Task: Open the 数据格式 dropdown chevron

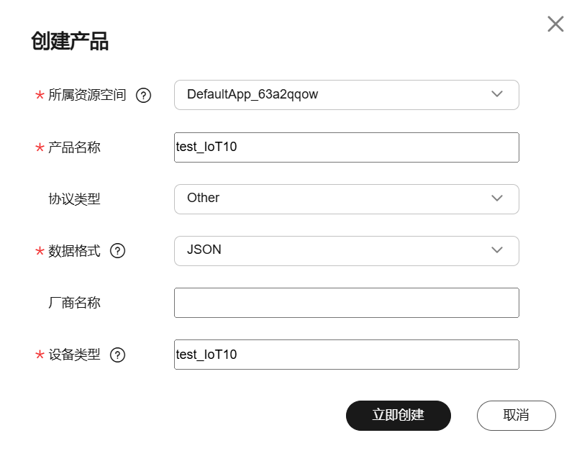Action: tap(497, 250)
